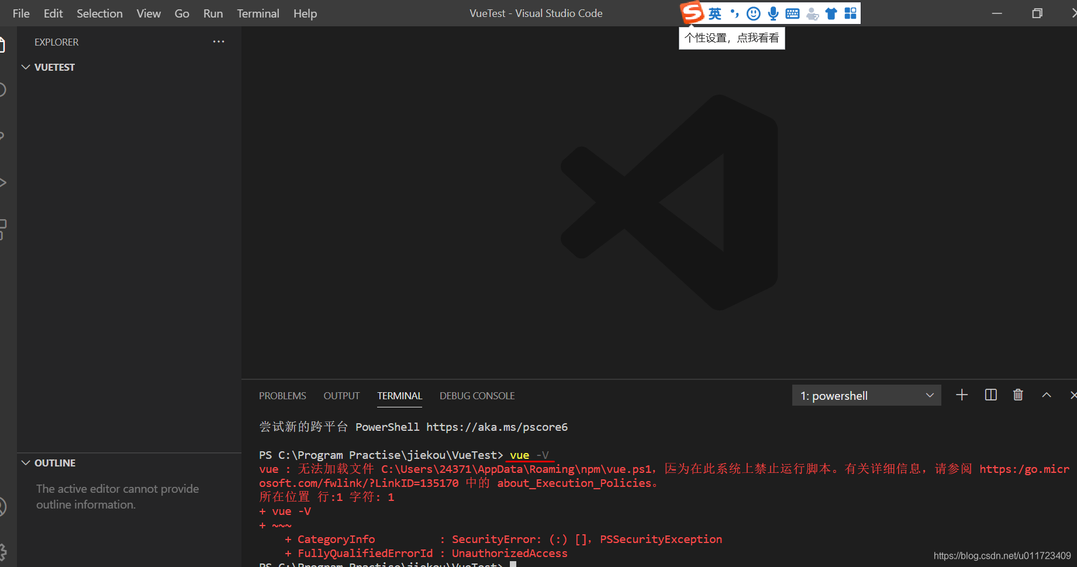Collapse the OUTLINE section
Image resolution: width=1077 pixels, height=567 pixels.
(x=55, y=463)
